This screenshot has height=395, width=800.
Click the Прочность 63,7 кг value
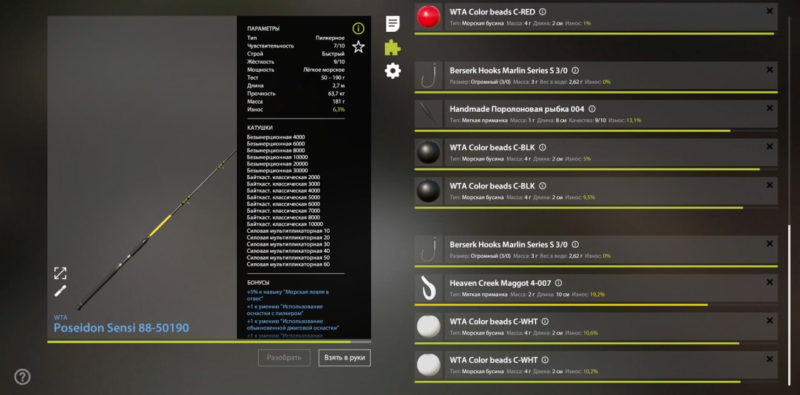click(336, 94)
